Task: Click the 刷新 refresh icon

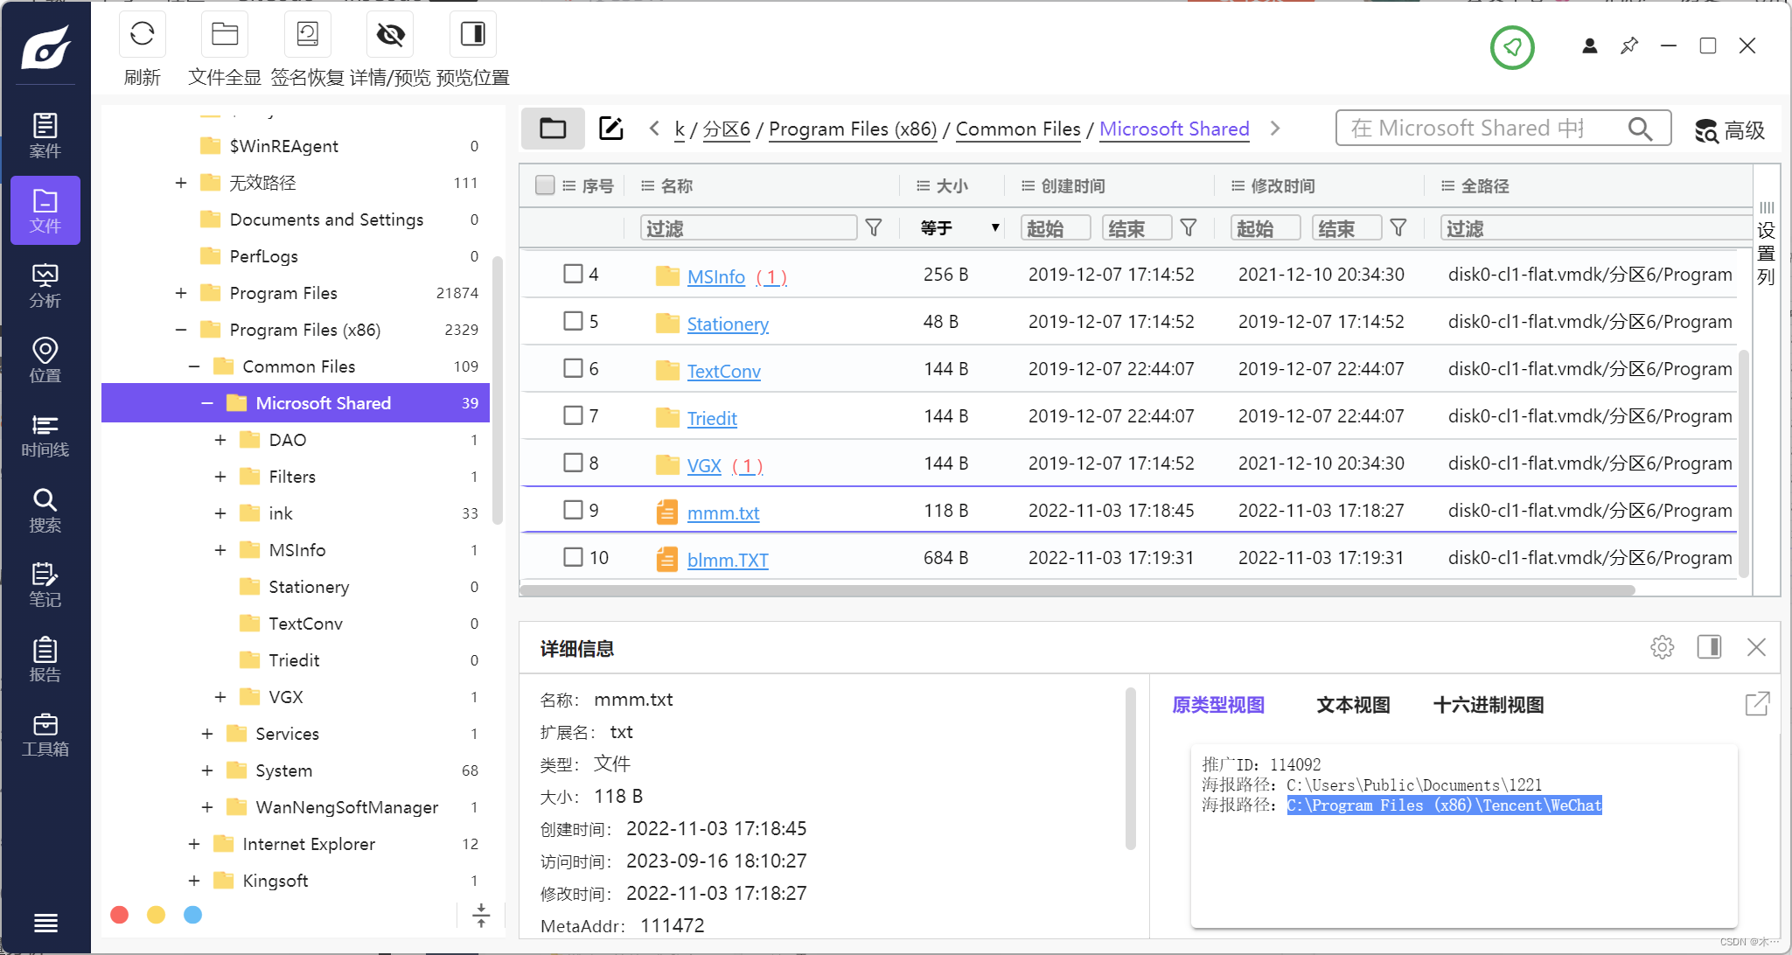Action: pos(142,34)
